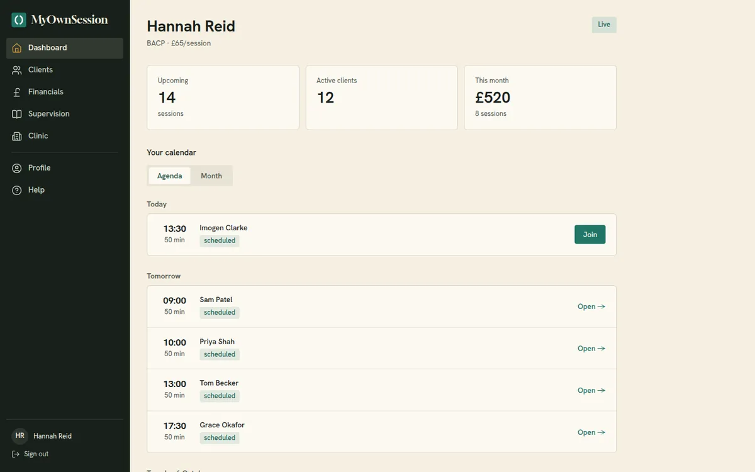Image resolution: width=755 pixels, height=472 pixels.
Task: Click the Sign out text link
Action: [36, 454]
